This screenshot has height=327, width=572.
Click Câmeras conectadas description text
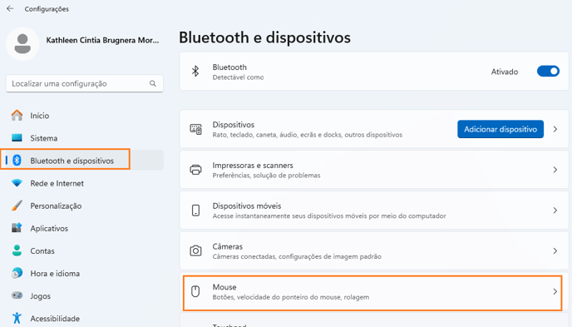[x=297, y=256]
